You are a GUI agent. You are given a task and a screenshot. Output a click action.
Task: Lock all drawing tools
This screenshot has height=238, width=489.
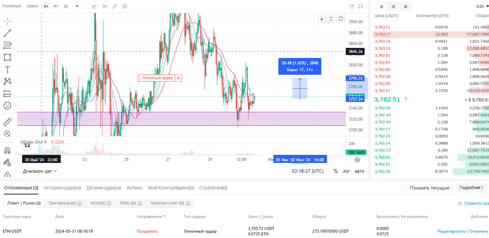7,174
